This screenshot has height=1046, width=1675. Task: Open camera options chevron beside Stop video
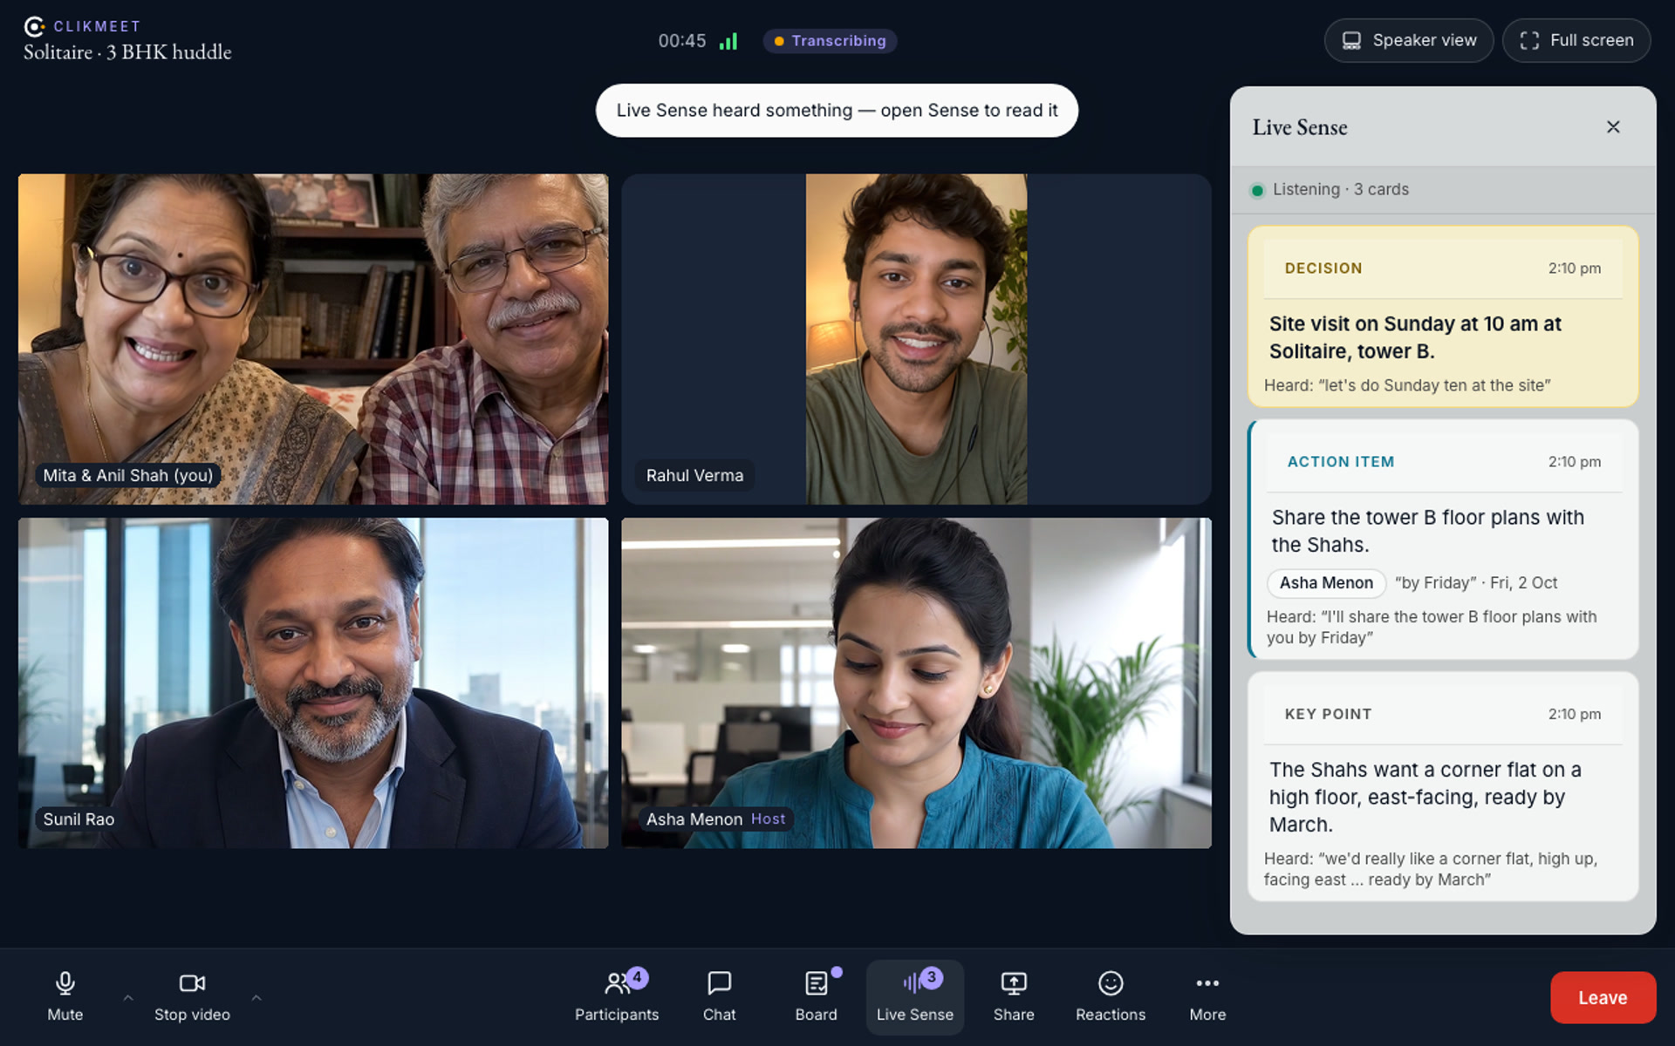click(x=256, y=997)
